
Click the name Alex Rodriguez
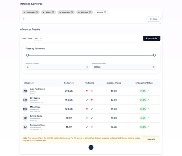(x=37, y=89)
